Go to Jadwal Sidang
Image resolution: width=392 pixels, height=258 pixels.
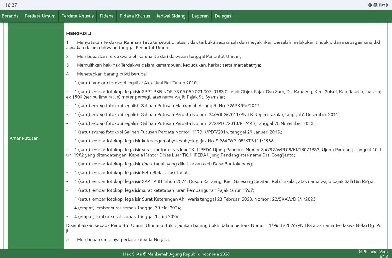pos(171,16)
